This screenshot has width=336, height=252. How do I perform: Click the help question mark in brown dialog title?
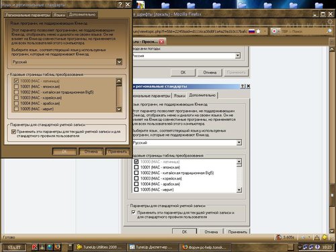[120, 4]
